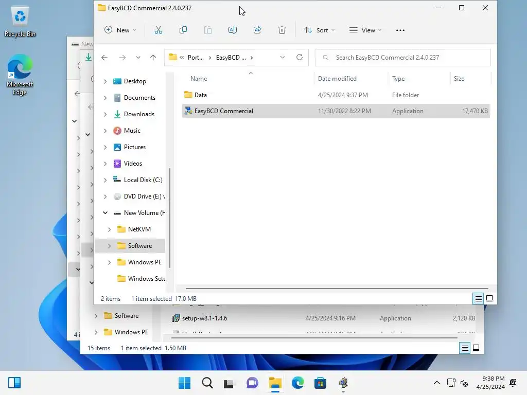Click the Port... breadcrumb segment
This screenshot has width=527, height=395.
click(196, 58)
